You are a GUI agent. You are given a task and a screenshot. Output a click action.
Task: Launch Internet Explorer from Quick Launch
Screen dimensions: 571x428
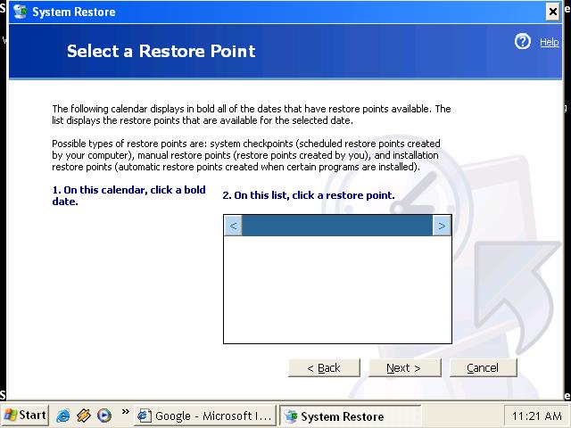(x=63, y=416)
